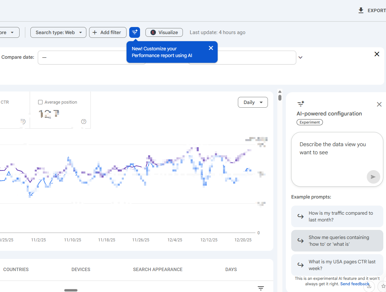Switch to the COUNTRIES tab
Screen dimensions: 386x292
16,270
